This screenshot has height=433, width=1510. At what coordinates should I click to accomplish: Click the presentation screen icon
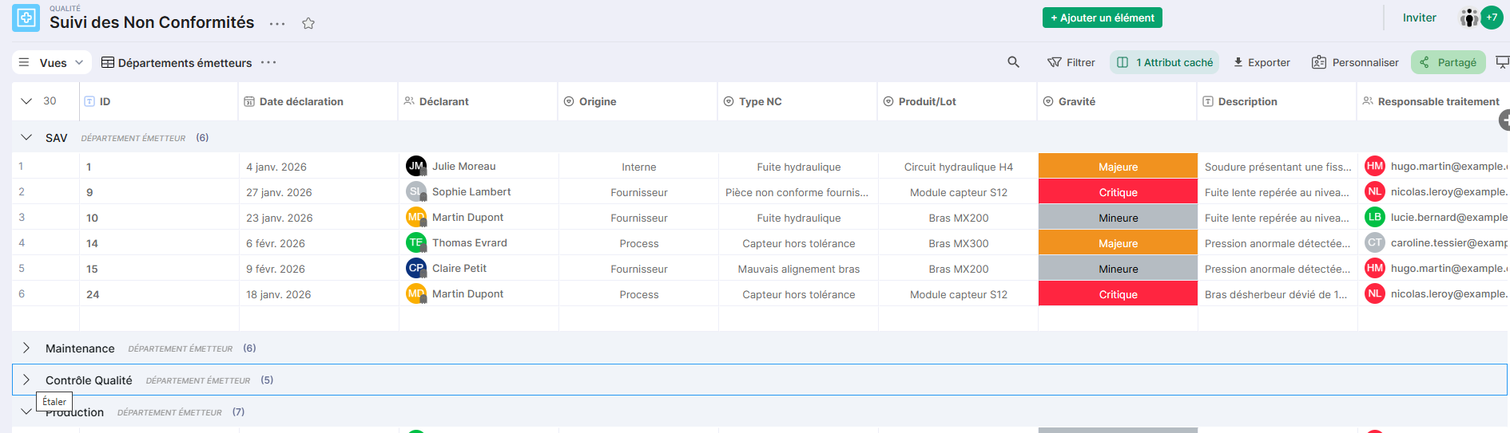point(1502,62)
